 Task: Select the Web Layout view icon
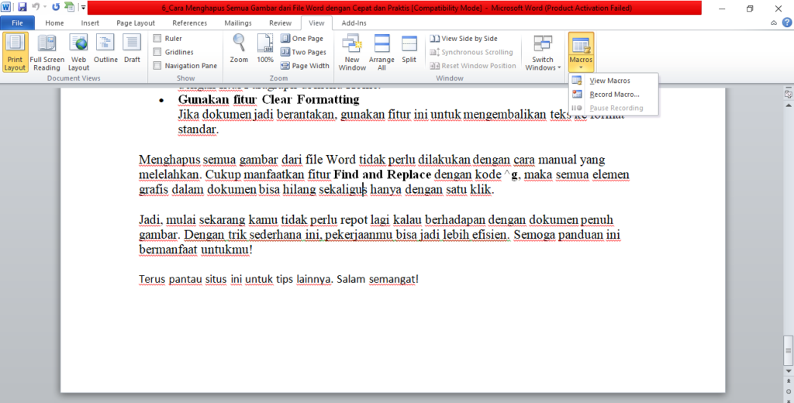point(78,52)
